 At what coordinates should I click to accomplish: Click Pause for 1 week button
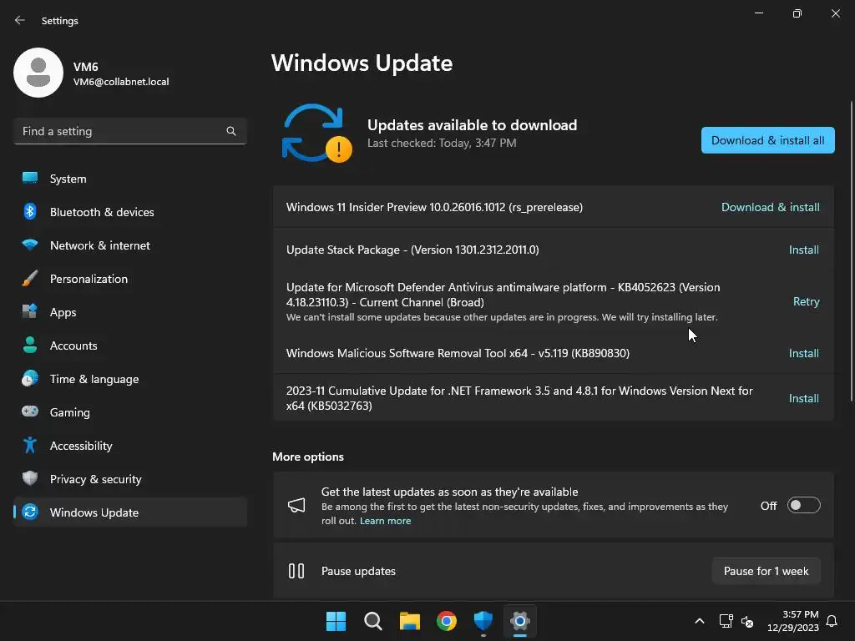click(766, 571)
